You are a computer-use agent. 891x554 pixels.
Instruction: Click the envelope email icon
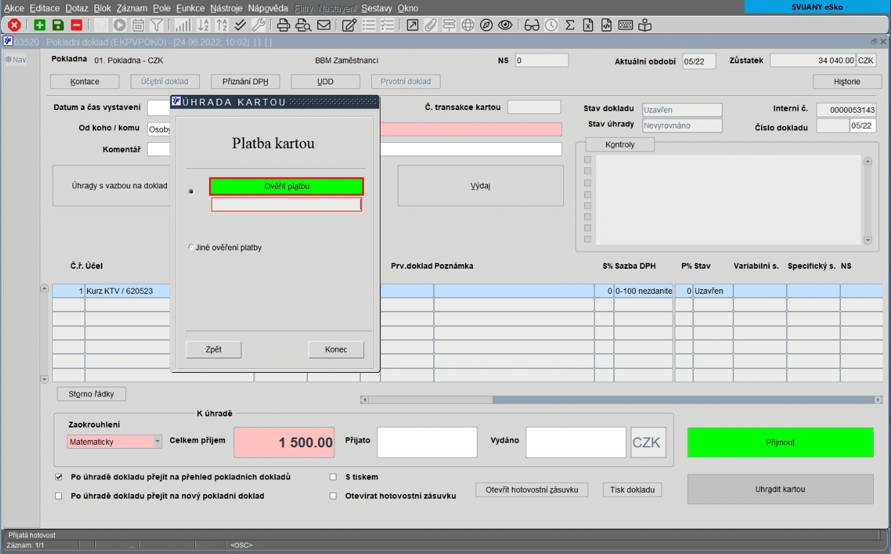pos(324,26)
